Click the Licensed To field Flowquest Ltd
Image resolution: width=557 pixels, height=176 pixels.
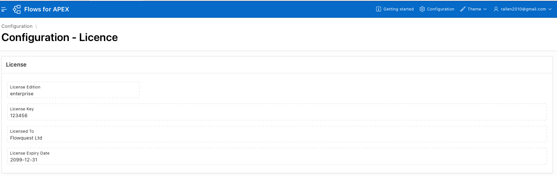click(x=277, y=134)
